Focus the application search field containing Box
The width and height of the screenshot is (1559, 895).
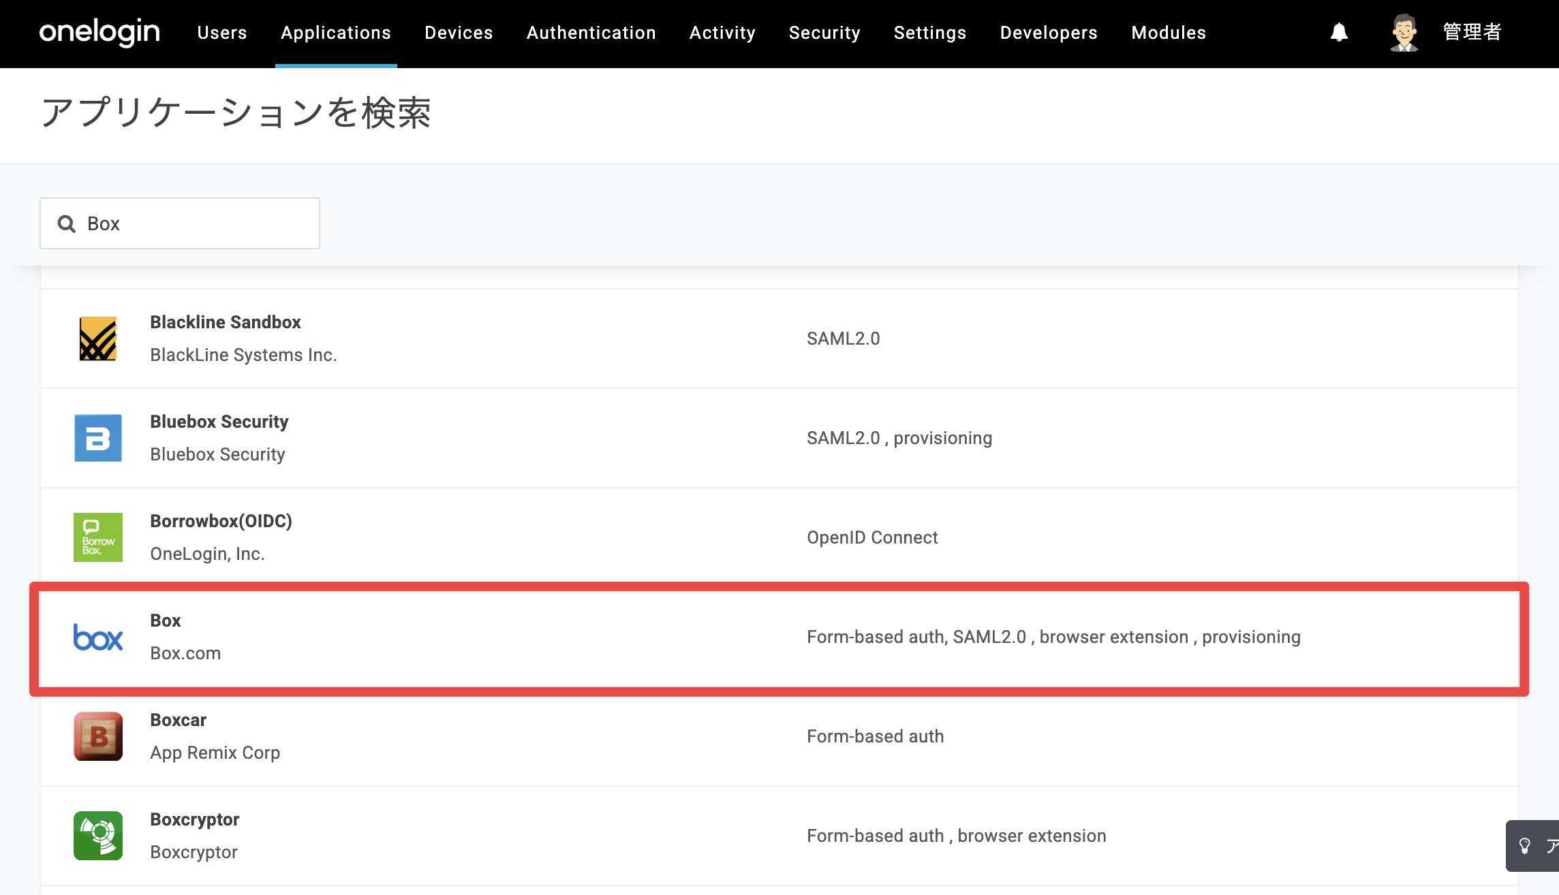pyautogui.click(x=180, y=223)
